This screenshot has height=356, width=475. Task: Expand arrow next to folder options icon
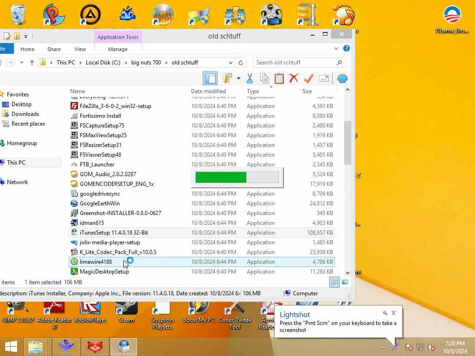239,78
